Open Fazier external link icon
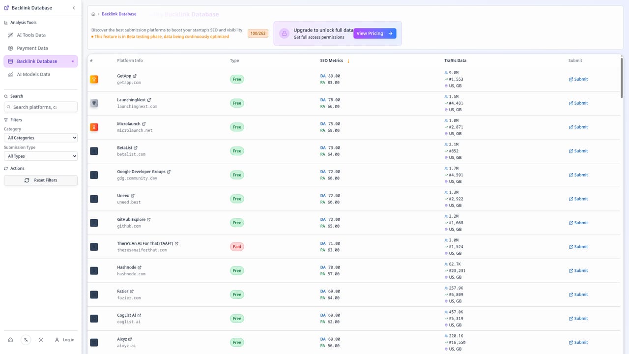Screen dimensions: 629x354 point(131,291)
